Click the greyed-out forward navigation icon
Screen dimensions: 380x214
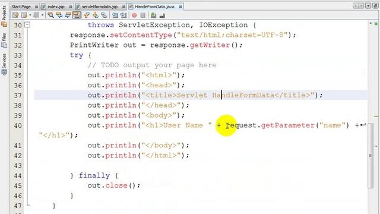pos(36,15)
